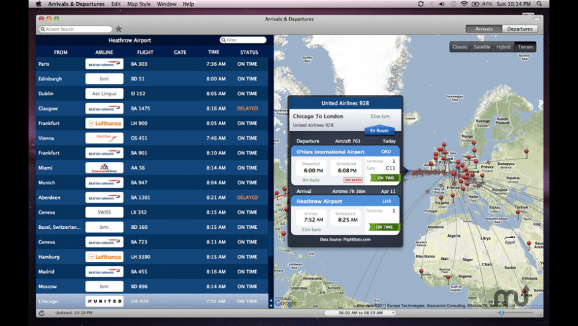Sort by the FROM column header
Screen dimensions: 578x326
click(x=61, y=53)
